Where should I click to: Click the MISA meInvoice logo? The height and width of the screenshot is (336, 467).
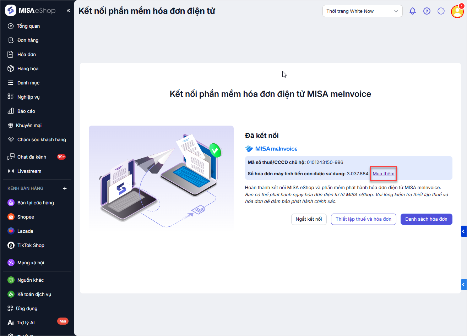271,149
